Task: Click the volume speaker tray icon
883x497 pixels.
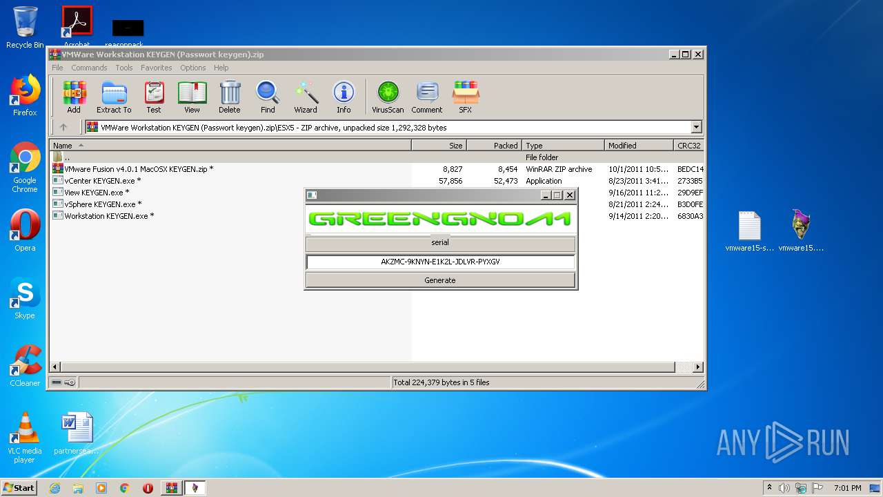Action: (784, 488)
